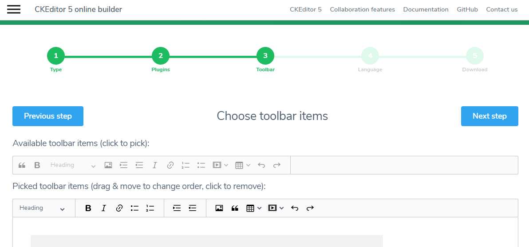The width and height of the screenshot is (529, 247).
Task: Pick the italic icon from available items
Action: (155, 165)
